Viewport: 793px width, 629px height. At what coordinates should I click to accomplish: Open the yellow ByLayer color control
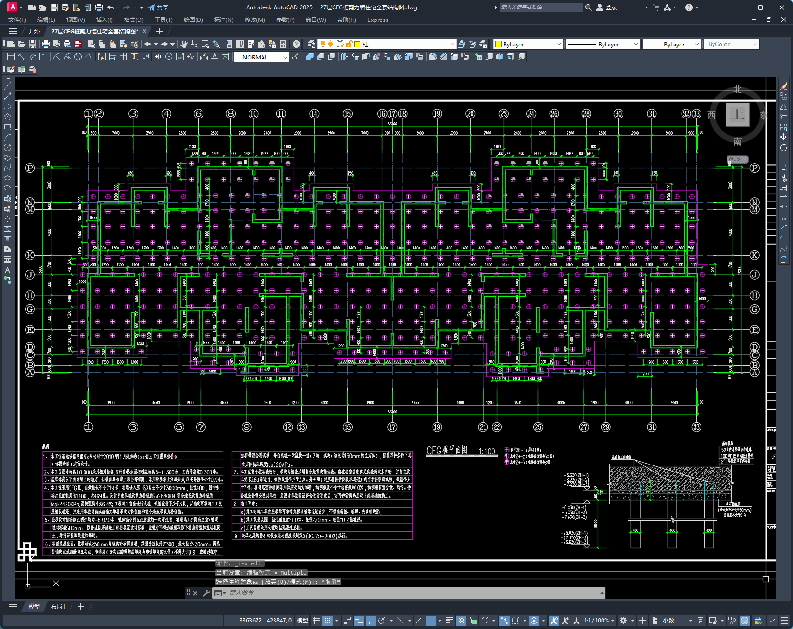coord(528,44)
